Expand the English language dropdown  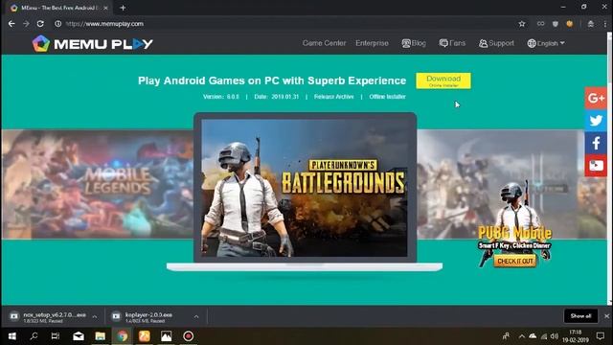click(546, 43)
